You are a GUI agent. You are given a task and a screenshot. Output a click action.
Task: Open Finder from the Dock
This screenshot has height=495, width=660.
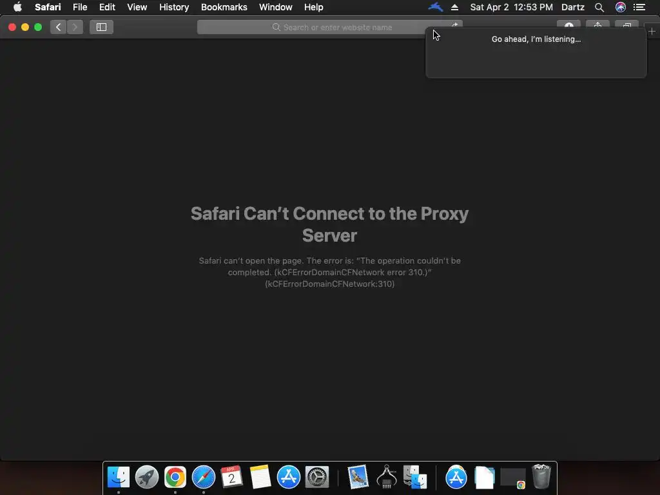119,477
